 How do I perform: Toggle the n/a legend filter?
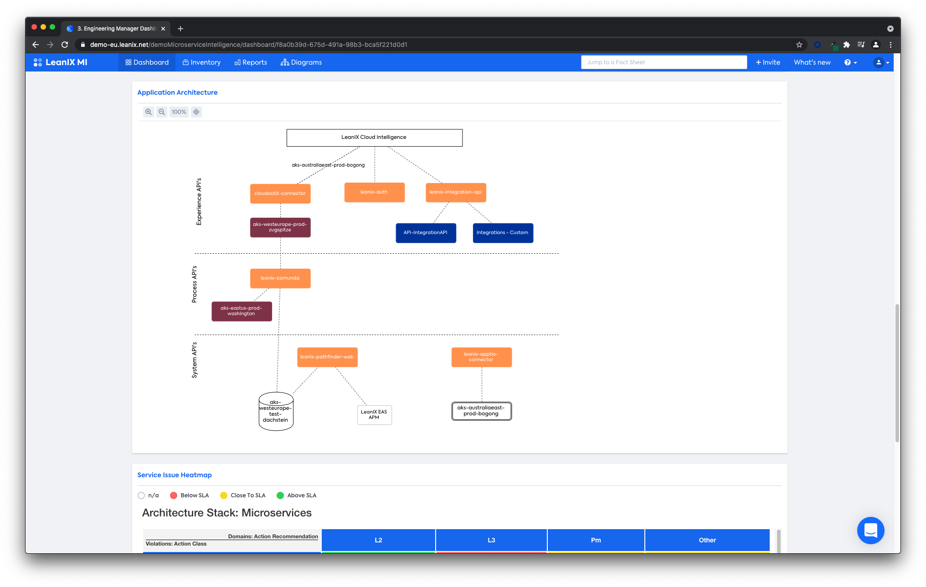coord(141,495)
